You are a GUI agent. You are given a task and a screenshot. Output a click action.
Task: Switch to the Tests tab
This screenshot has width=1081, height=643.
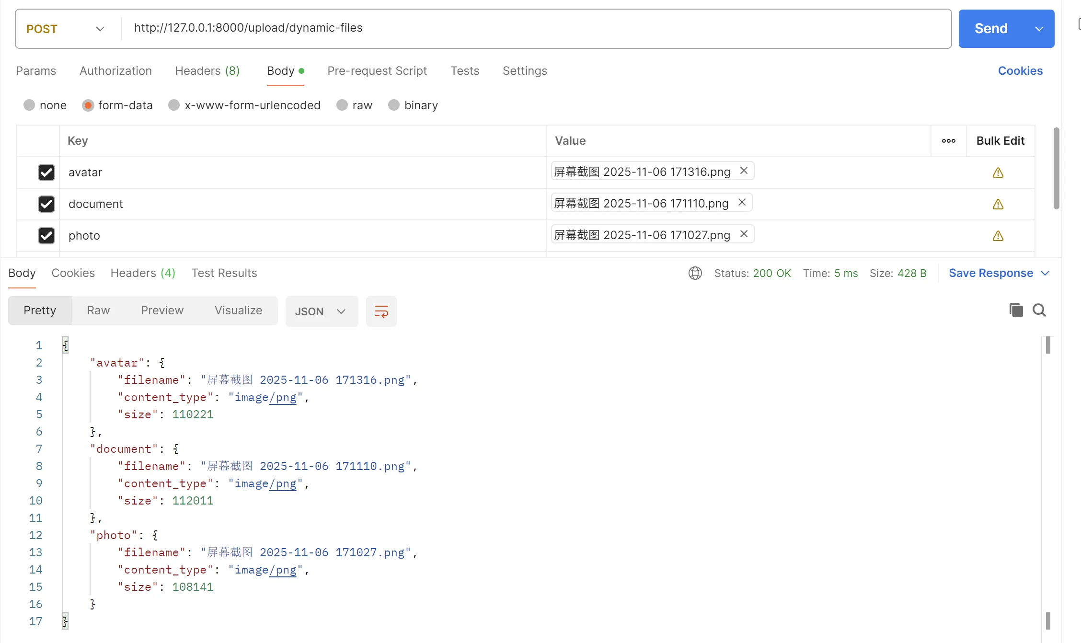(x=465, y=71)
